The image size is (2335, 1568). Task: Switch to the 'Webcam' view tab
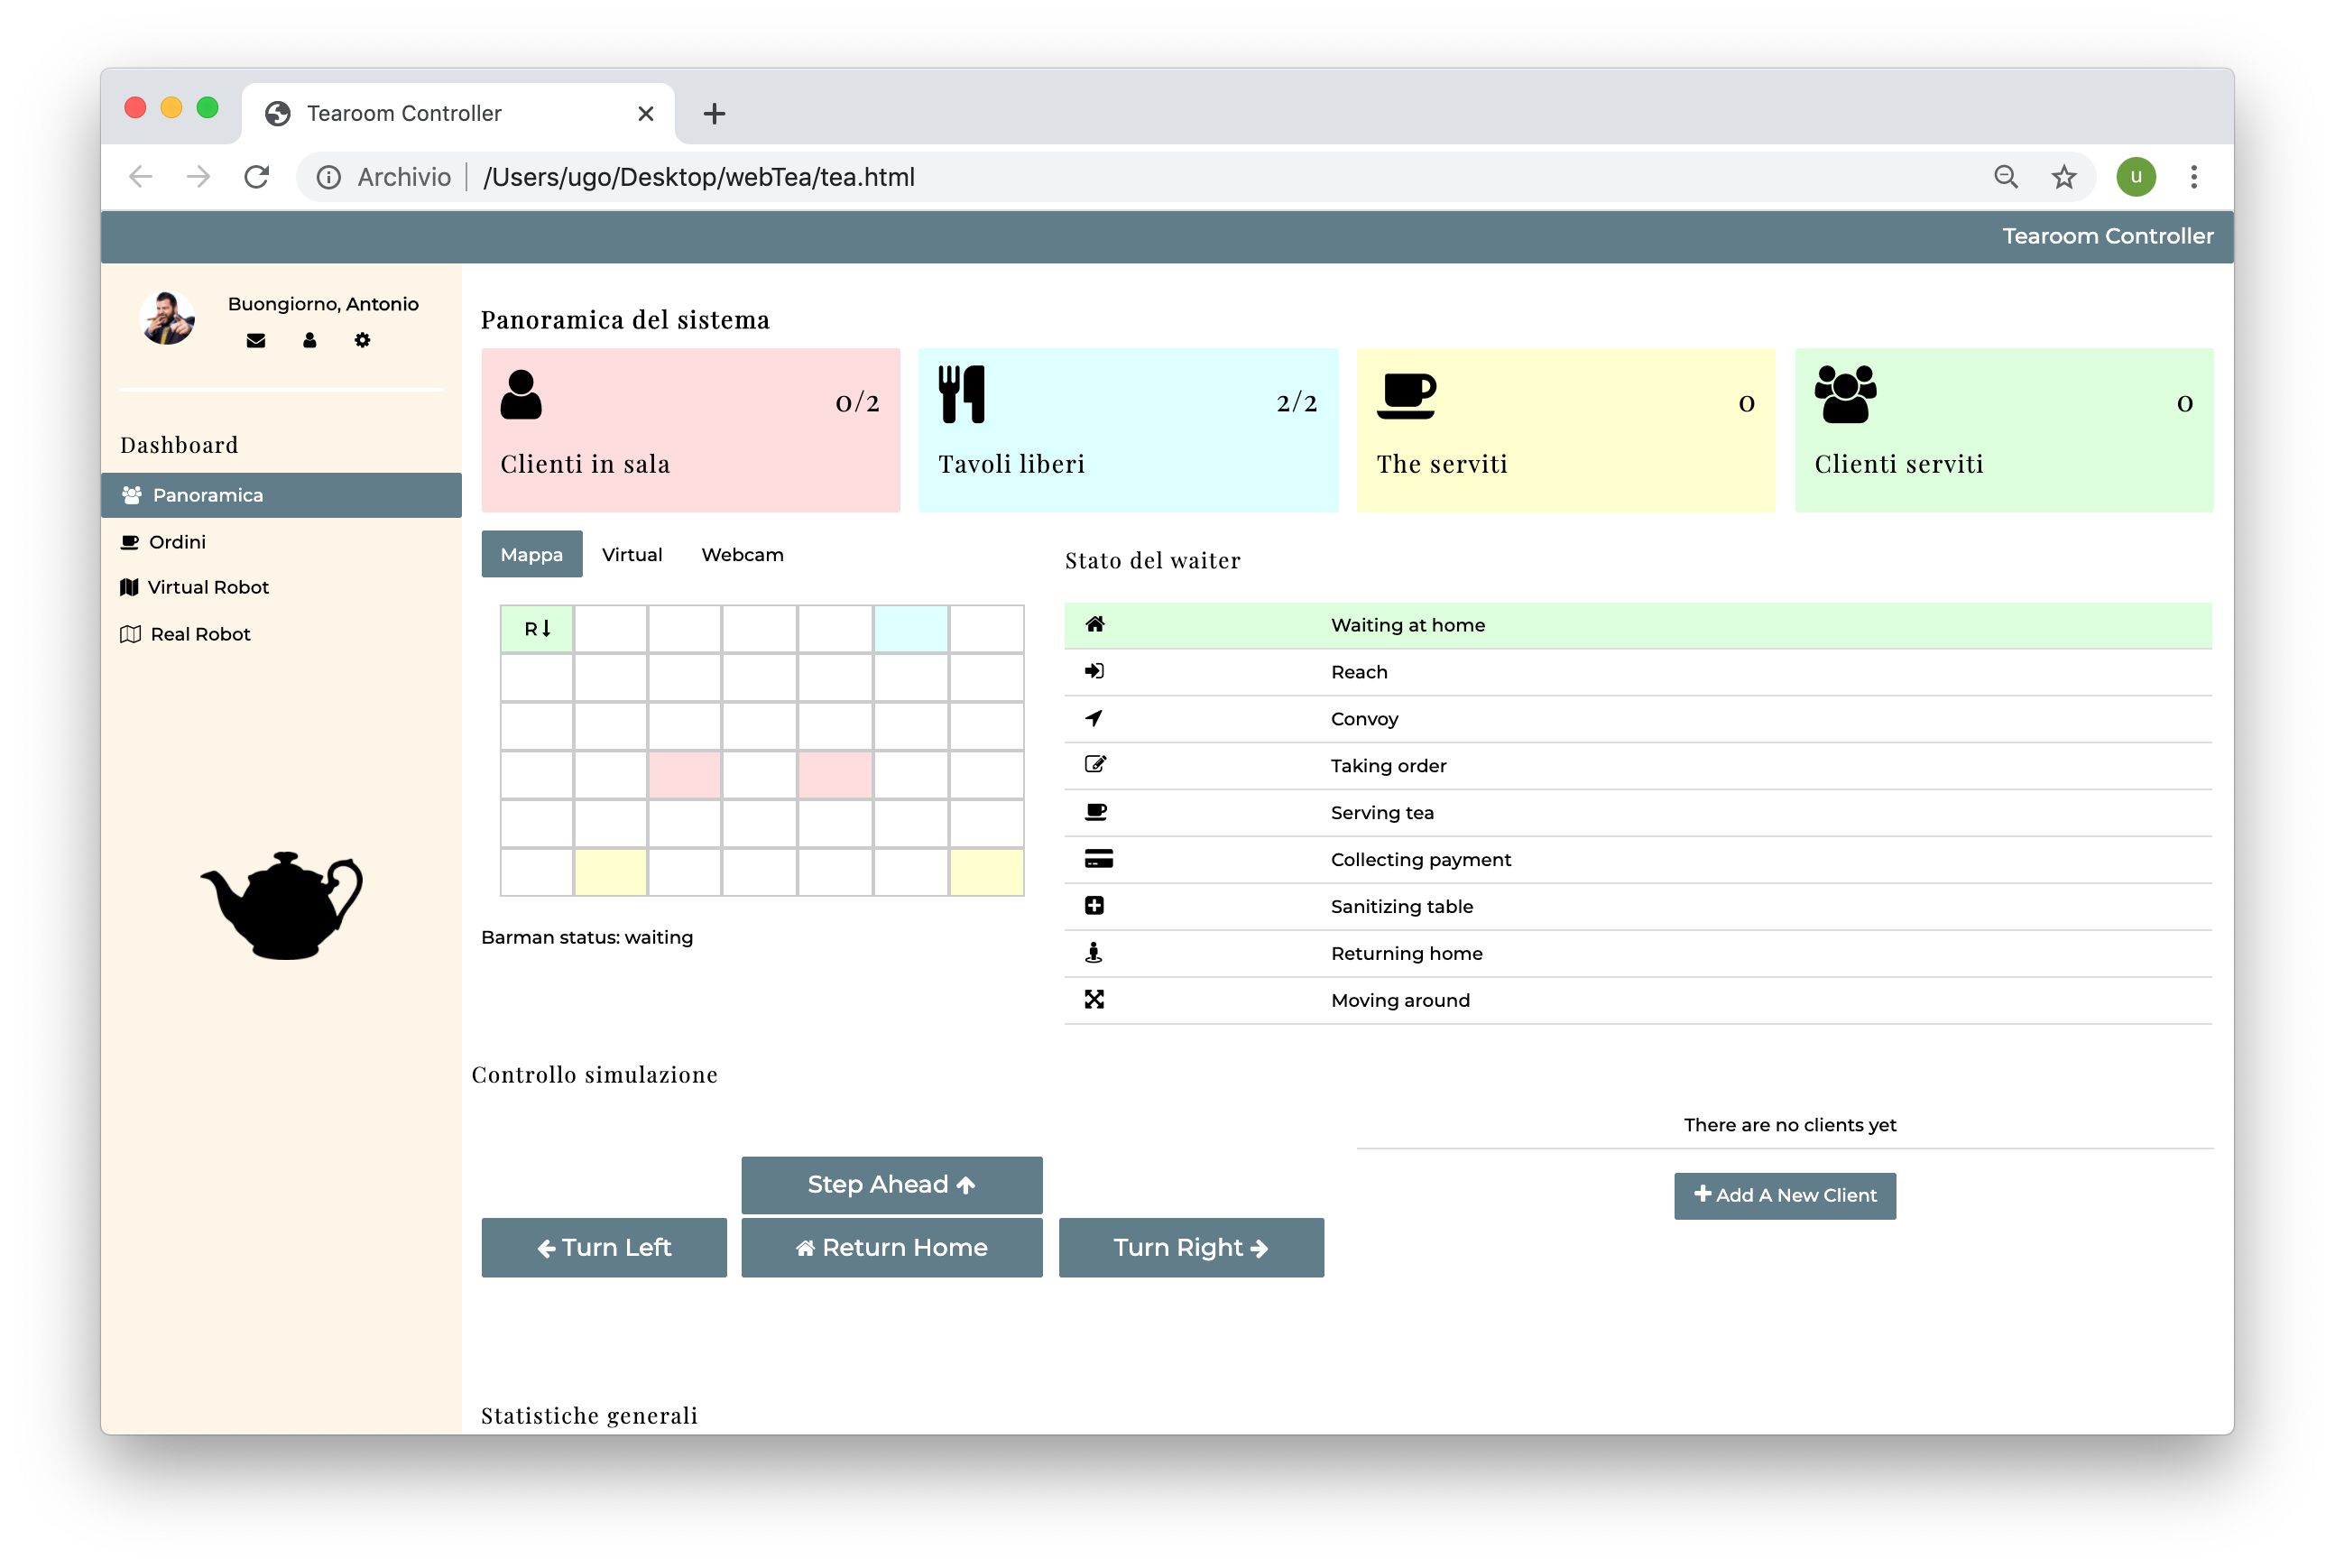tap(741, 555)
